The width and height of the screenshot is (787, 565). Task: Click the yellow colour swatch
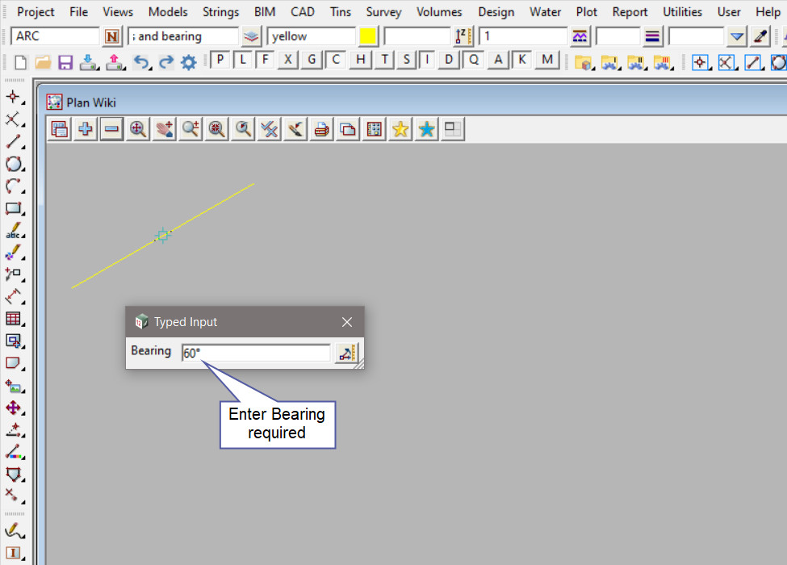click(368, 36)
